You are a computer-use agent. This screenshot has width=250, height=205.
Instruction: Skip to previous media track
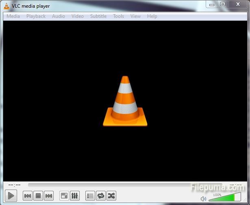click(28, 196)
